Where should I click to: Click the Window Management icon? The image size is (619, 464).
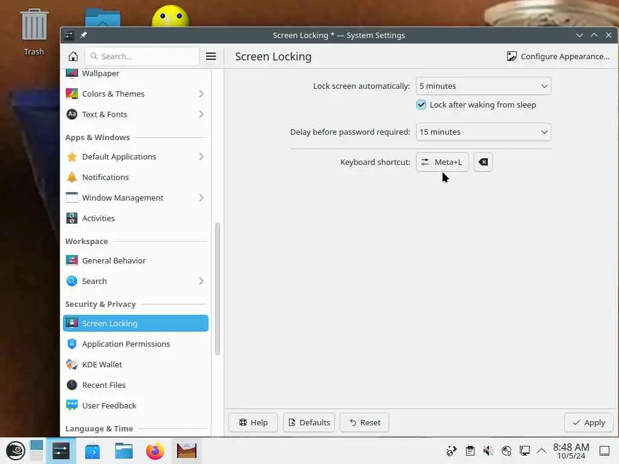tap(72, 198)
